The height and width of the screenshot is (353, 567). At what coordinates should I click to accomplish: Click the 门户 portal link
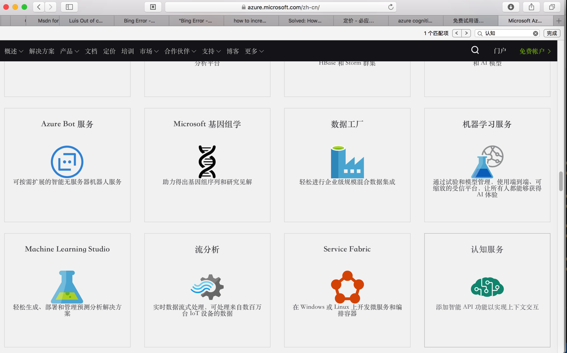tap(500, 51)
